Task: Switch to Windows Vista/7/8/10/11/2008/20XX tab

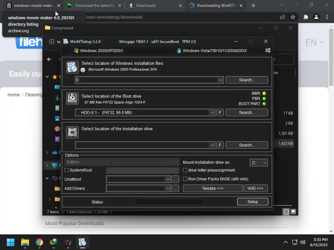Action: click(212, 50)
